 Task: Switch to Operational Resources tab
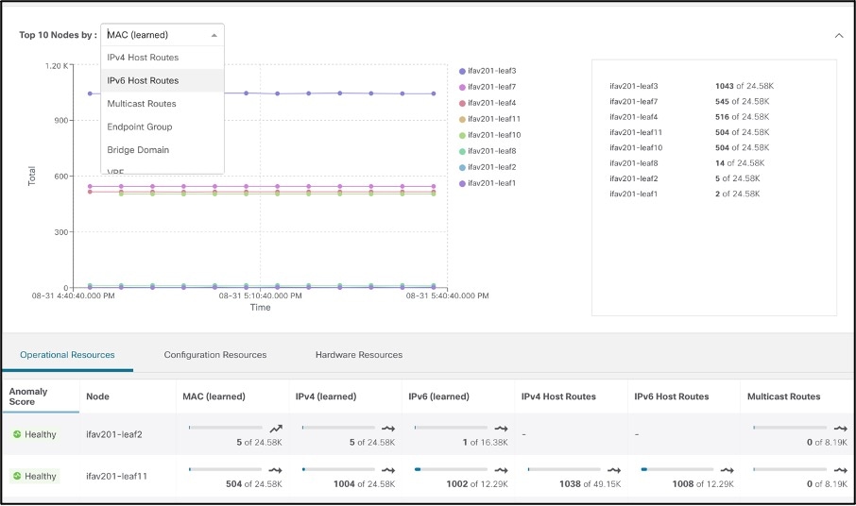pyautogui.click(x=67, y=355)
